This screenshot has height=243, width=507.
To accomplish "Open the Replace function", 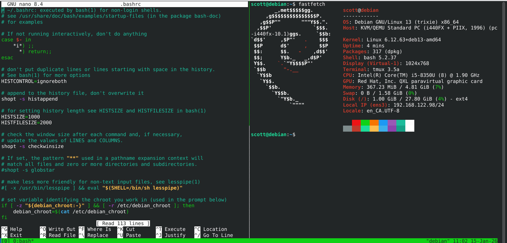I will (x=95, y=235).
